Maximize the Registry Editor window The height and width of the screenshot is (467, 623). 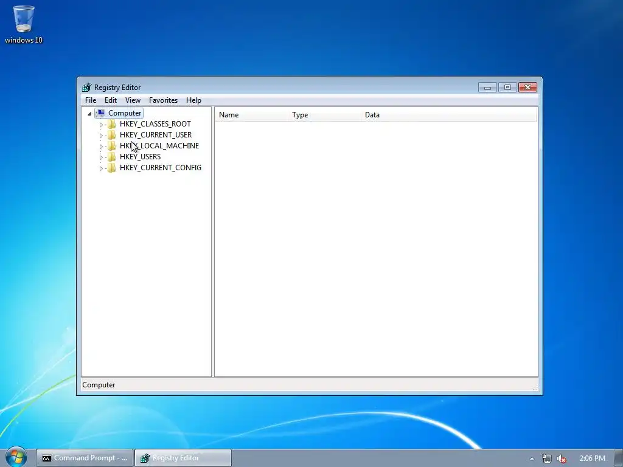pos(507,88)
